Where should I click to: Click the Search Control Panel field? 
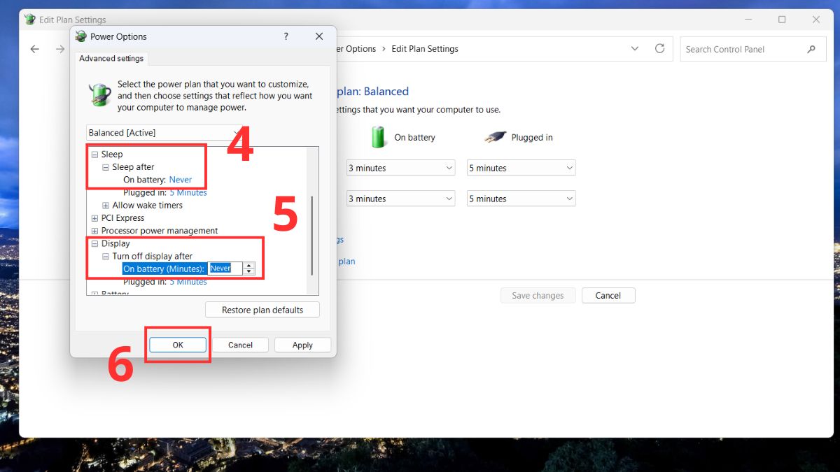[x=752, y=49]
